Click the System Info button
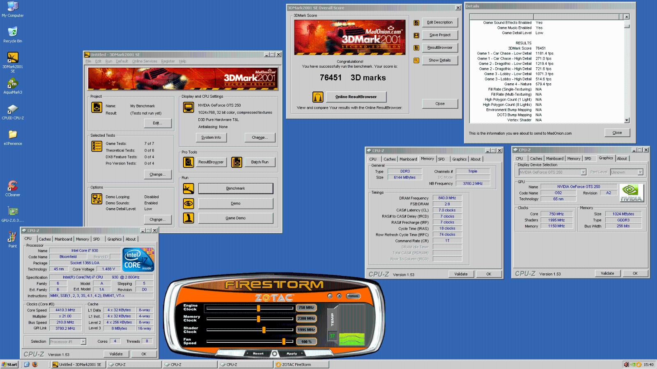The image size is (657, 369). click(211, 138)
